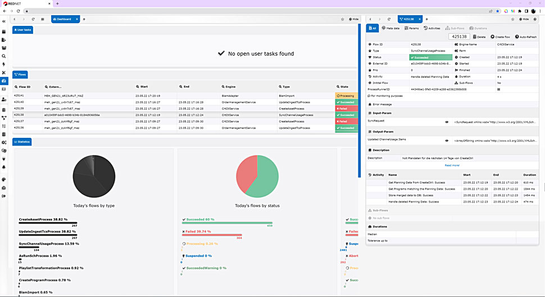The height and width of the screenshot is (297, 545).
Task: Click the round icon right of Hide in detail panel
Action: pos(535,19)
